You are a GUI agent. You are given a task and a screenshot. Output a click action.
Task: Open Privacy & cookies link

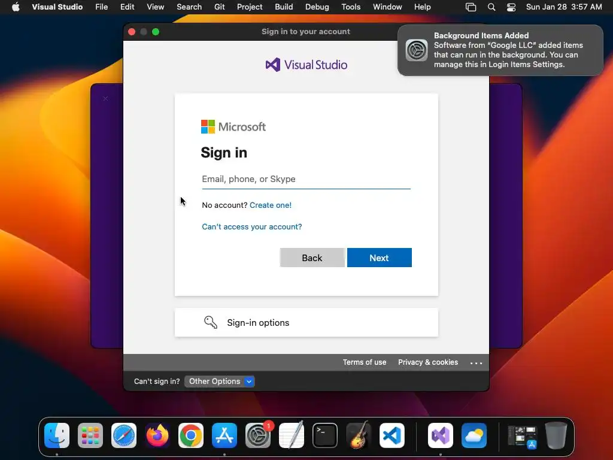(428, 362)
